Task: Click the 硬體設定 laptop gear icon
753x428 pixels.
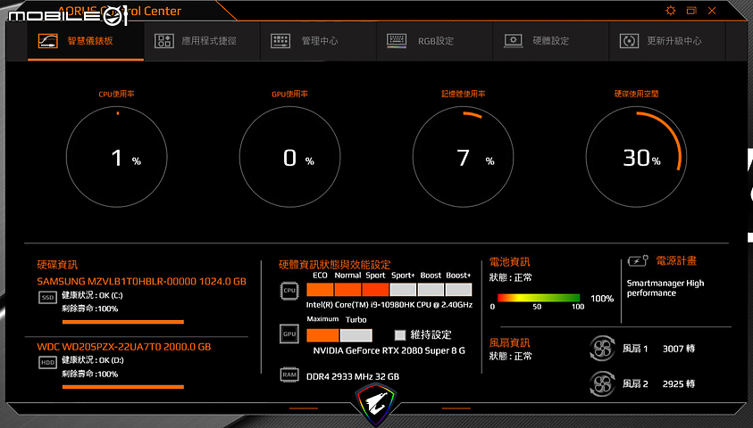Action: coord(514,41)
